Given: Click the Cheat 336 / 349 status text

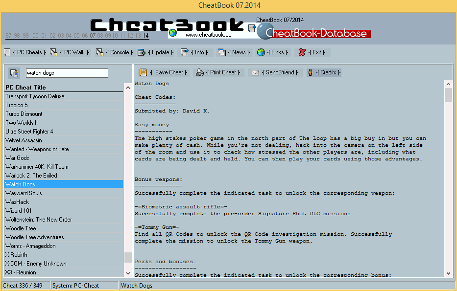Looking at the screenshot, I should click(x=23, y=286).
